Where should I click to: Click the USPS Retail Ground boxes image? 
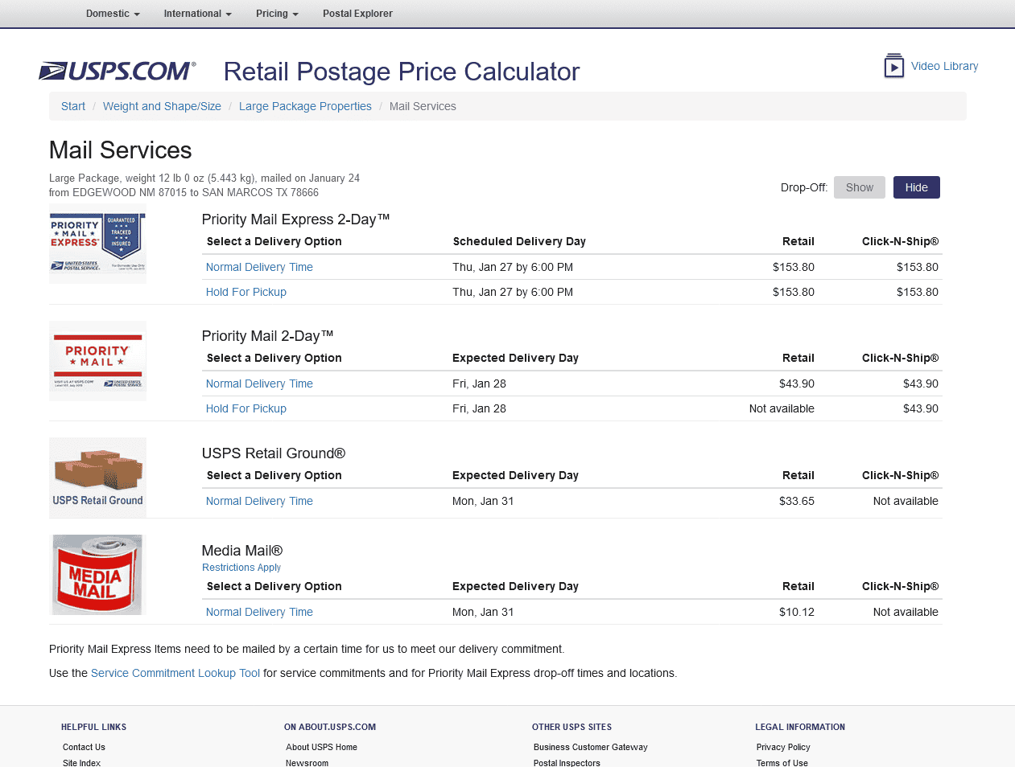97,478
